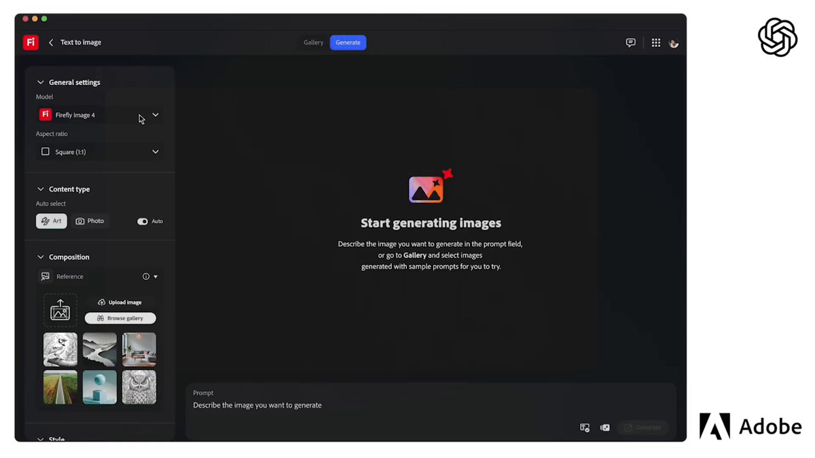This screenshot has width=815, height=458.
Task: Click the dice icon beside Generate
Action: (604, 427)
